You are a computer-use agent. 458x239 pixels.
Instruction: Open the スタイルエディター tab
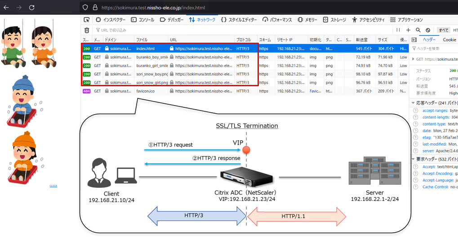point(239,20)
